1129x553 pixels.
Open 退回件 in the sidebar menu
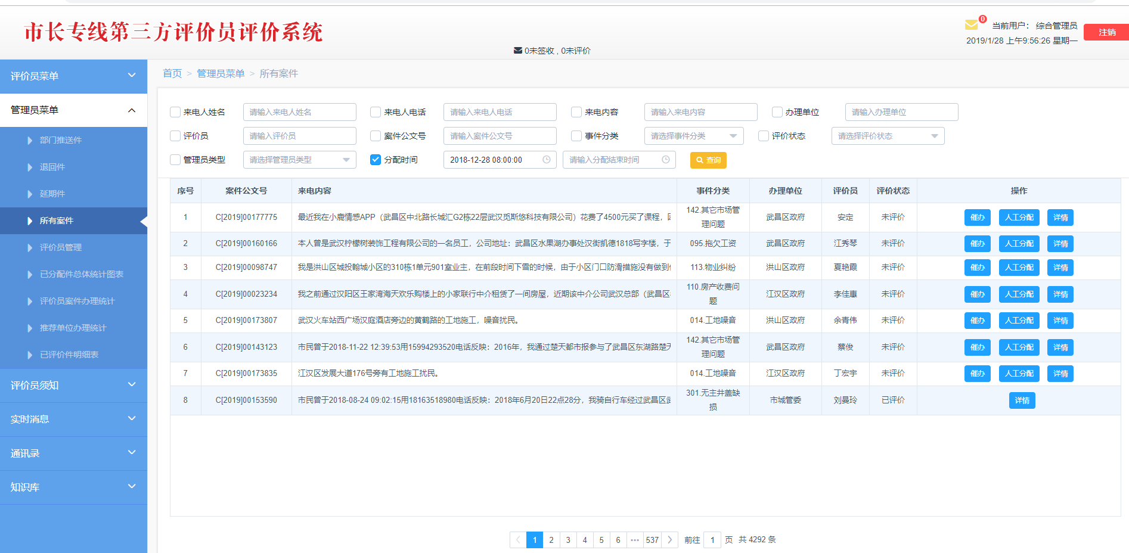coord(52,167)
